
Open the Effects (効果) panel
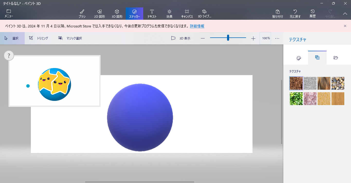coord(169,14)
